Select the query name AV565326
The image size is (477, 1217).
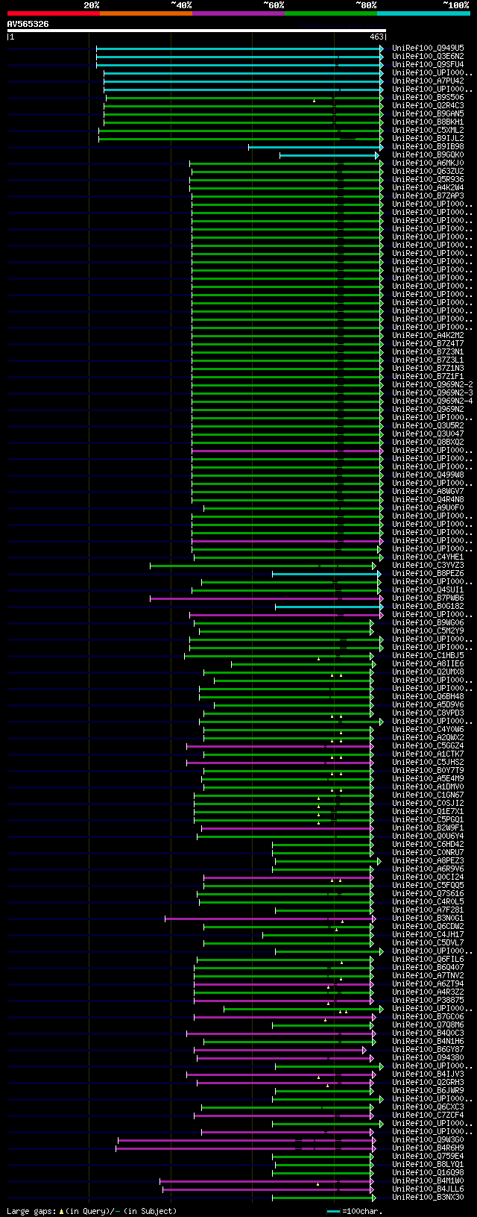tap(28, 24)
